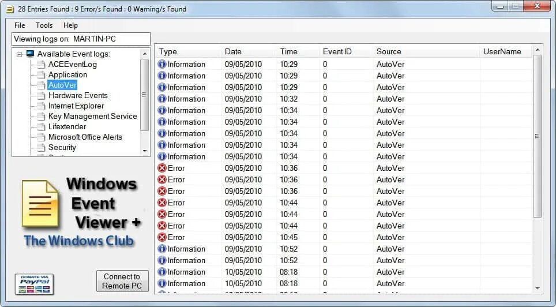Viewport: 556px width, 307px height.
Task: Sort events by the Date column header
Action: pyautogui.click(x=249, y=51)
